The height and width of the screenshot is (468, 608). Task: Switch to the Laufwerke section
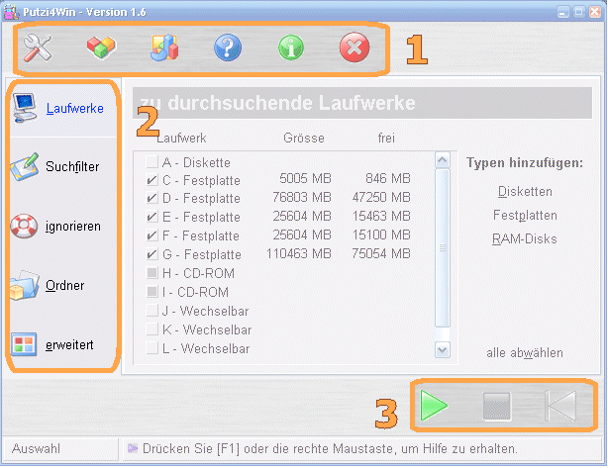coord(75,108)
